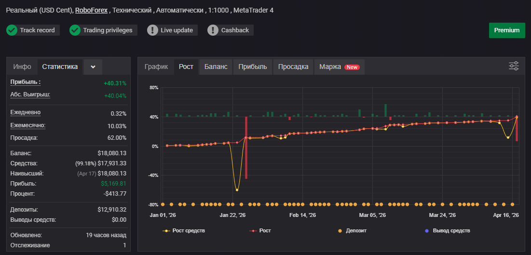Image resolution: width=531 pixels, height=255 pixels.
Task: Click the Наивысший: statistic label
Action: click(x=27, y=174)
